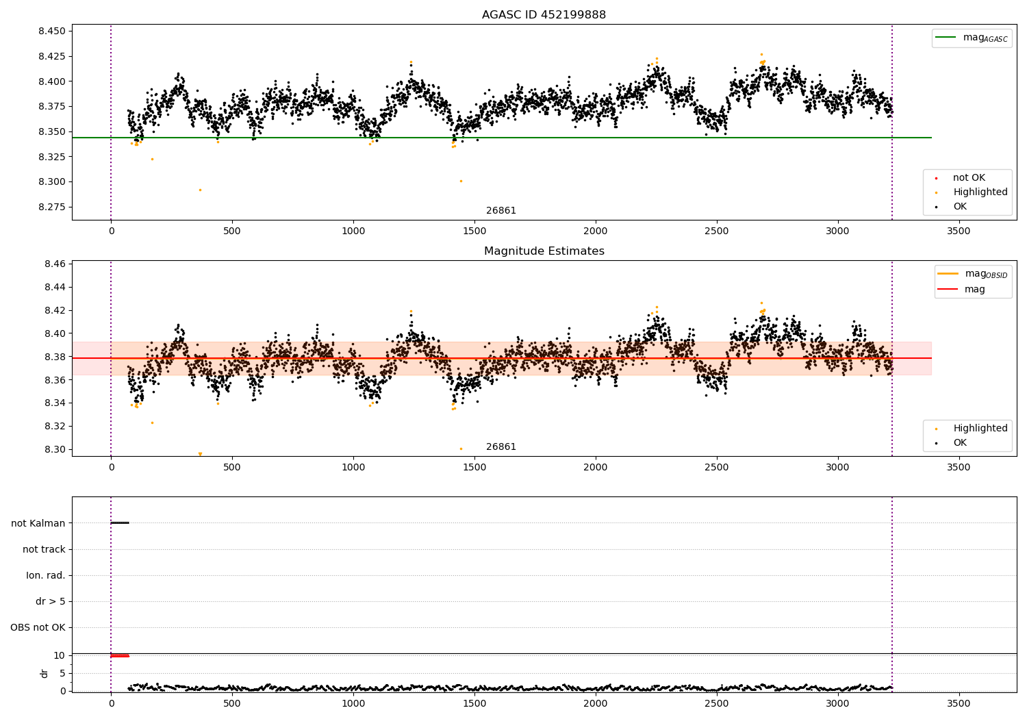Viewport: 1027px width, 719px height.
Task: Click 'Highlighted' in the Magnitude Estimates legend
Action: point(972,429)
